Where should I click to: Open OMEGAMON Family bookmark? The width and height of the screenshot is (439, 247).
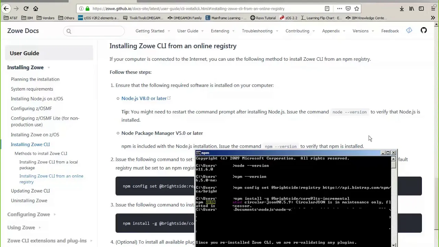point(185,18)
